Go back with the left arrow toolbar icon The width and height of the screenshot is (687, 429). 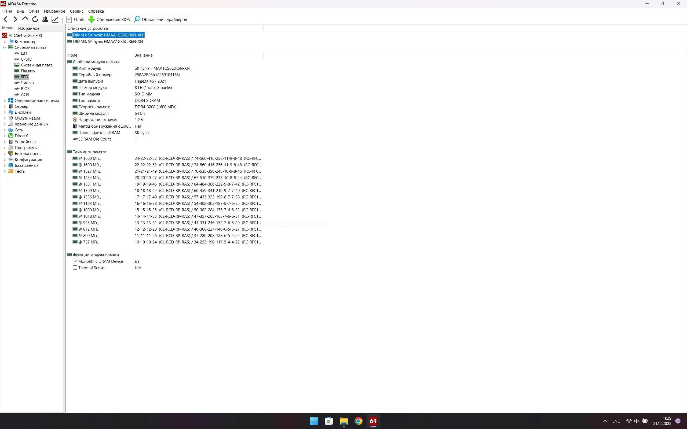[5, 19]
